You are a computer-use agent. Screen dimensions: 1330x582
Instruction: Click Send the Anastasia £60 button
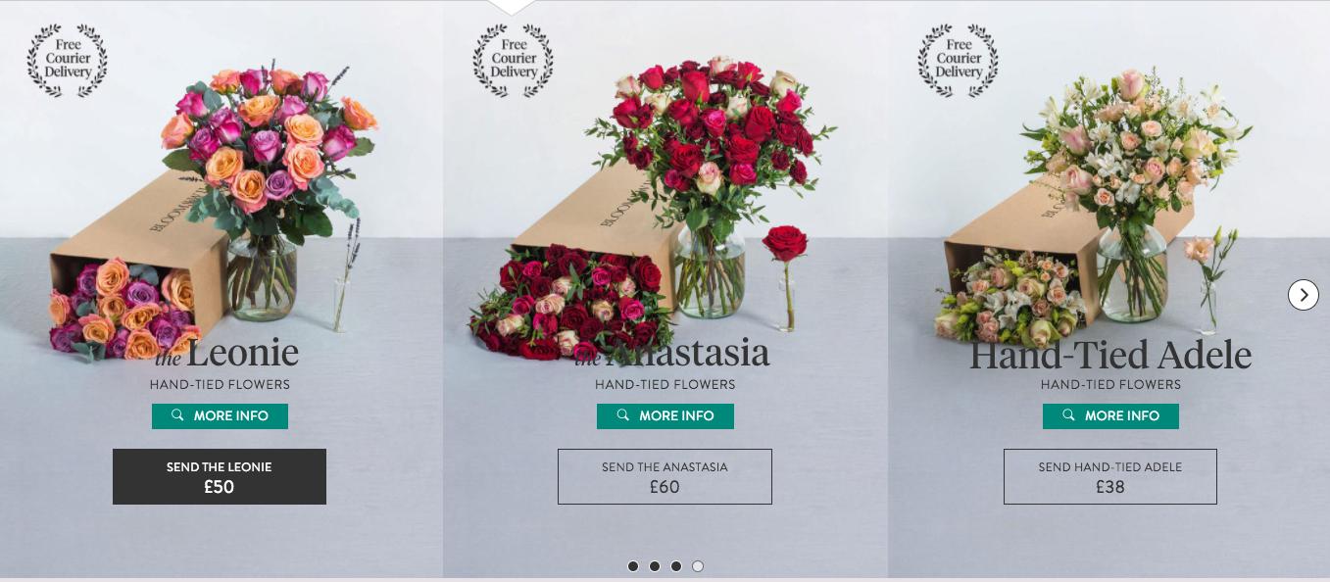pos(665,476)
